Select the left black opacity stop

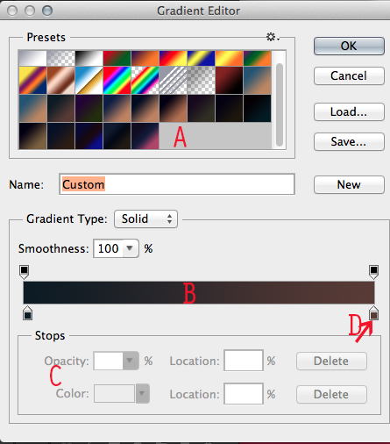pos(24,272)
